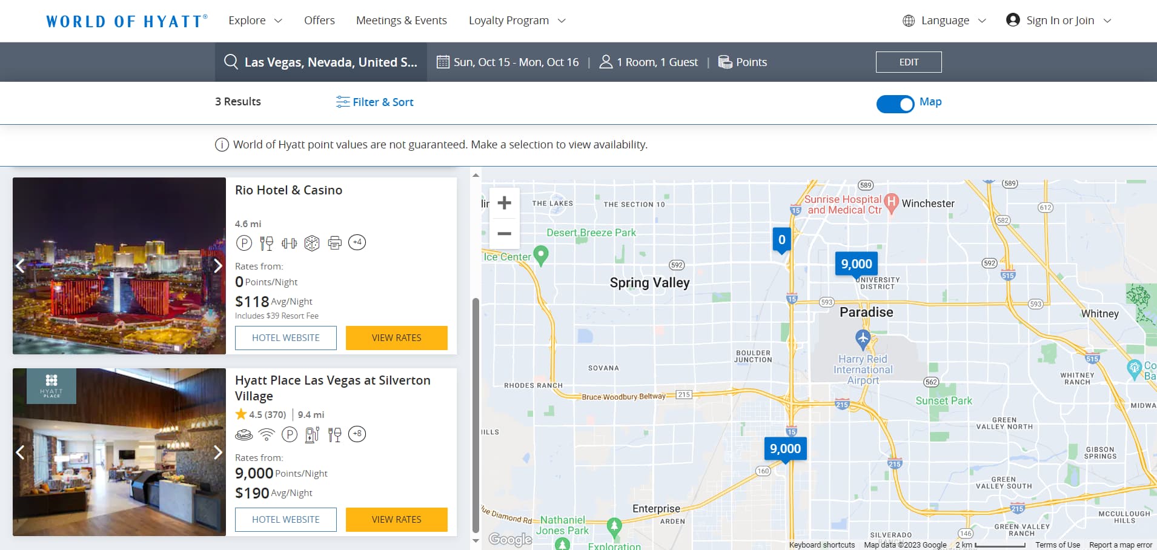This screenshot has height=550, width=1157.
Task: Click the info icon beside points notice
Action: pos(222,145)
